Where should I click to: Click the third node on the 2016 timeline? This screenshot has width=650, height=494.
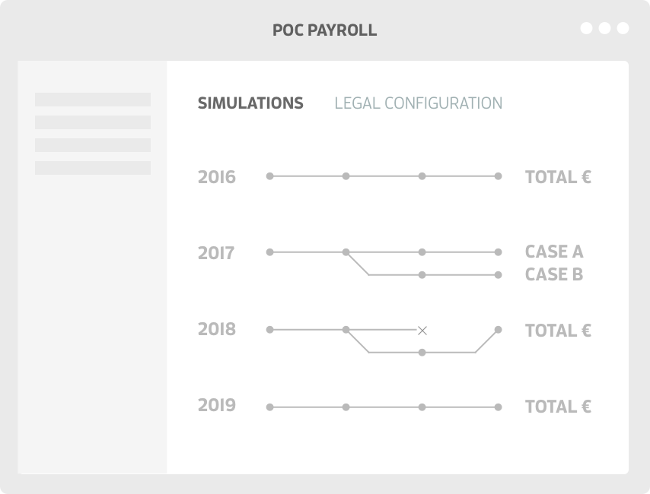pyautogui.click(x=422, y=176)
